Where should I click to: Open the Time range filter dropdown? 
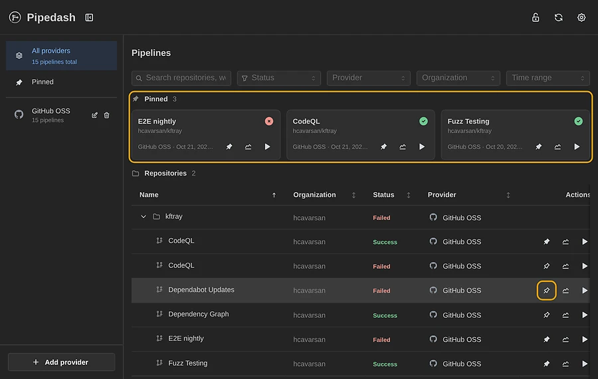click(x=548, y=78)
